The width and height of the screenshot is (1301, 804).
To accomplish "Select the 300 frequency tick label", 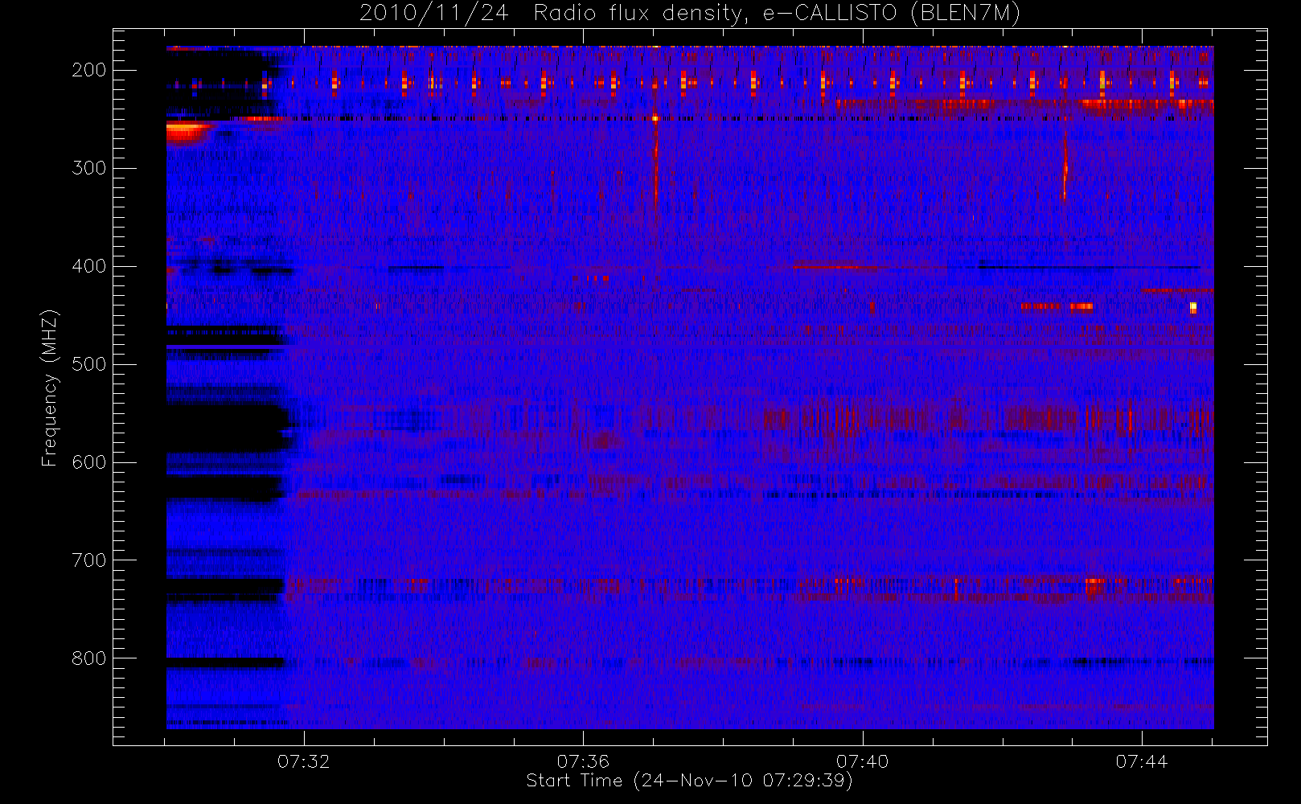I will (89, 168).
